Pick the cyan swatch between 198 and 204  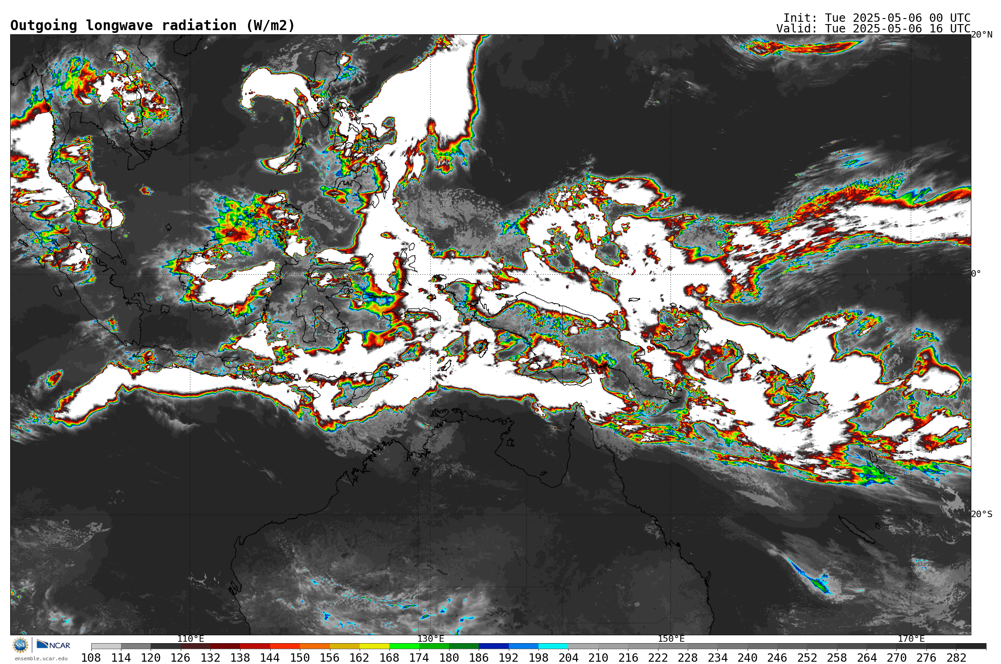click(x=553, y=646)
